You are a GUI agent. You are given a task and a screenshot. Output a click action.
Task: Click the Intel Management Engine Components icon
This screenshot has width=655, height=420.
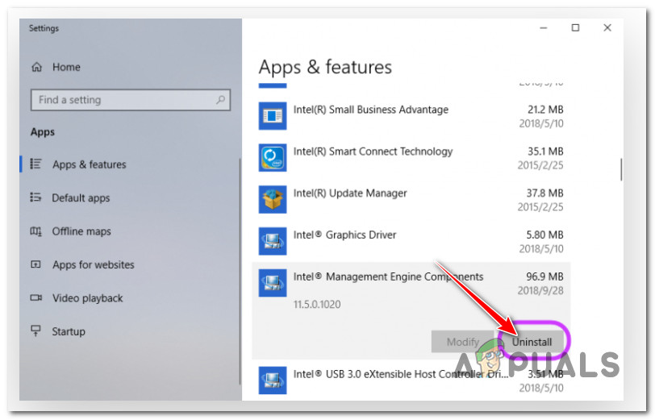pos(273,283)
